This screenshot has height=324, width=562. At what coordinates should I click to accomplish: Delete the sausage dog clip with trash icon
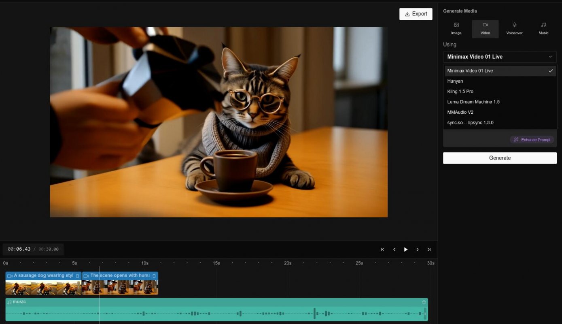(77, 275)
